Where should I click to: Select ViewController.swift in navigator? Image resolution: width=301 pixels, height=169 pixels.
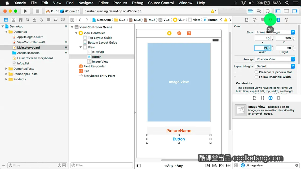click(31, 42)
